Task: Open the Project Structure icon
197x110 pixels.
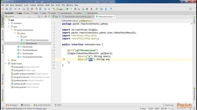Action: click(101, 9)
